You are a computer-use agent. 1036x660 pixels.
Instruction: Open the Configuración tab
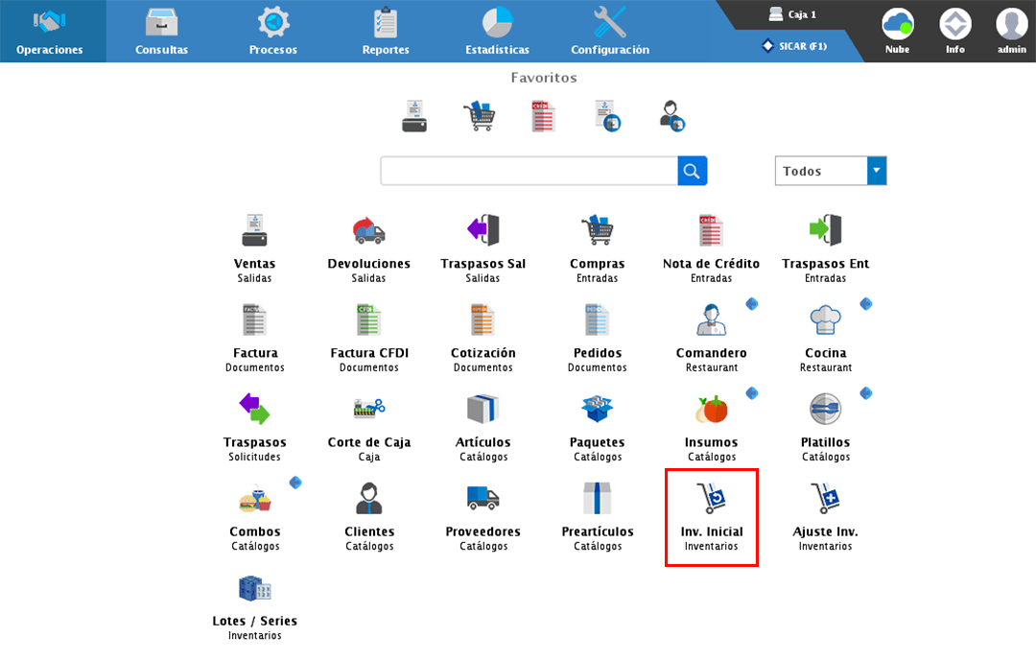[x=609, y=31]
